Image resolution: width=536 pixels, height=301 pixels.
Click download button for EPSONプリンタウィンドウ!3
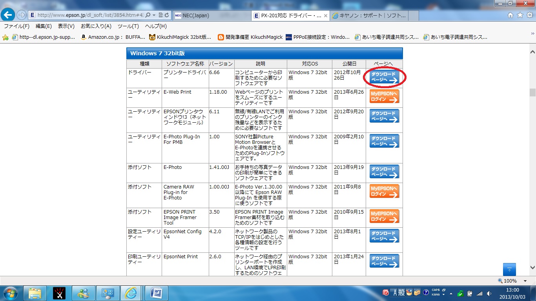click(384, 116)
